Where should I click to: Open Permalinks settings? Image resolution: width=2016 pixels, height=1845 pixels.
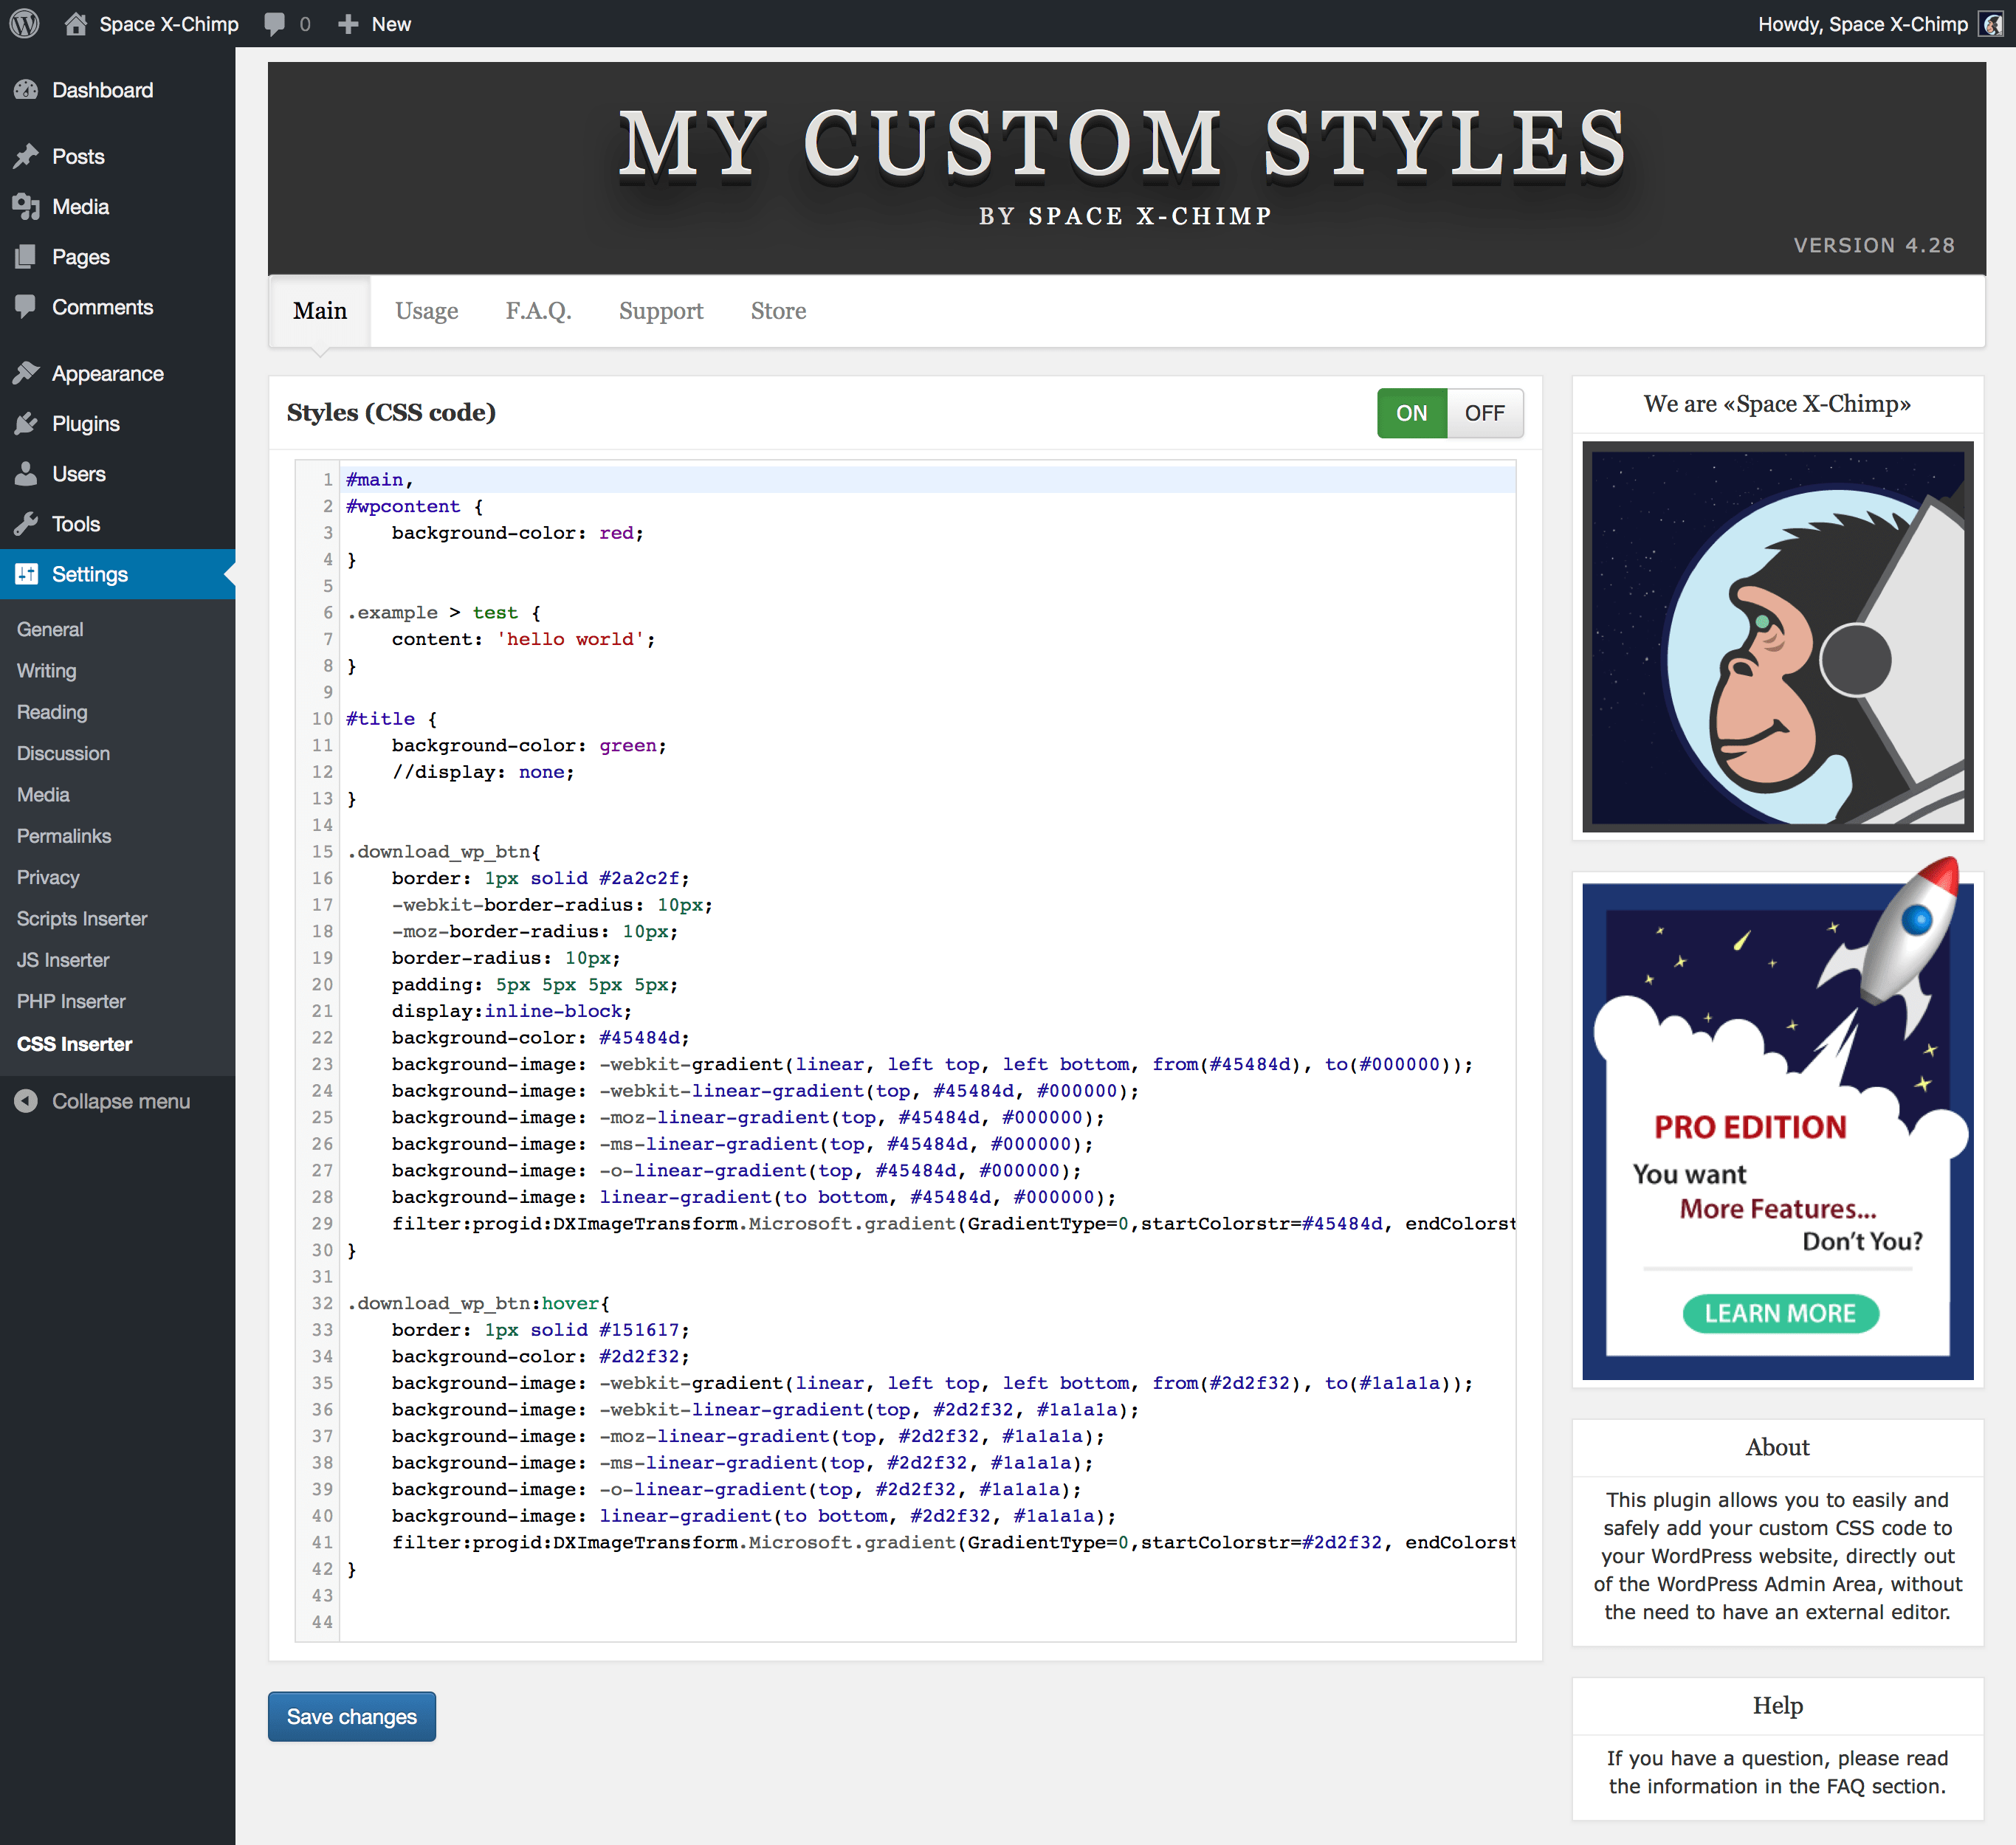(x=64, y=836)
